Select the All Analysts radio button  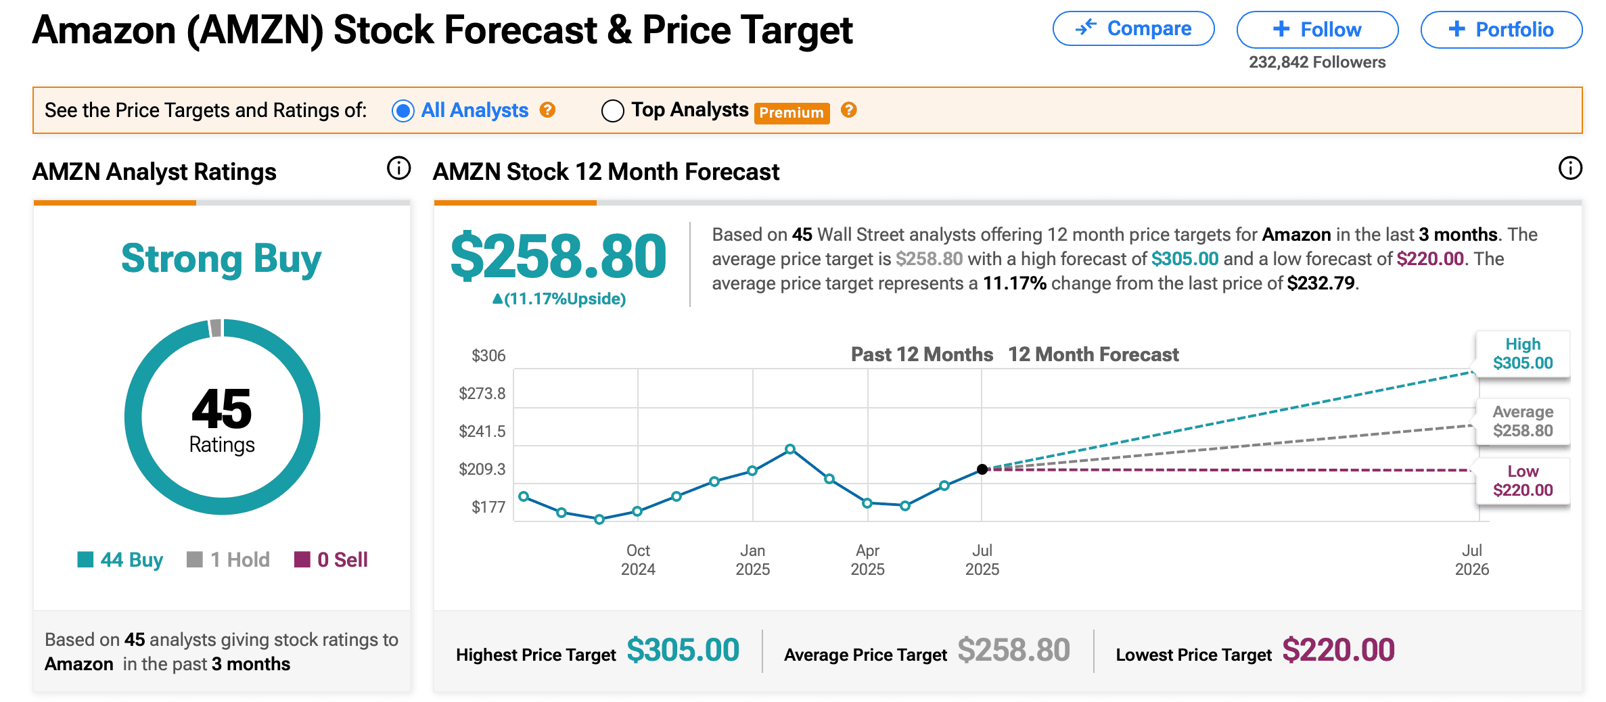click(403, 111)
